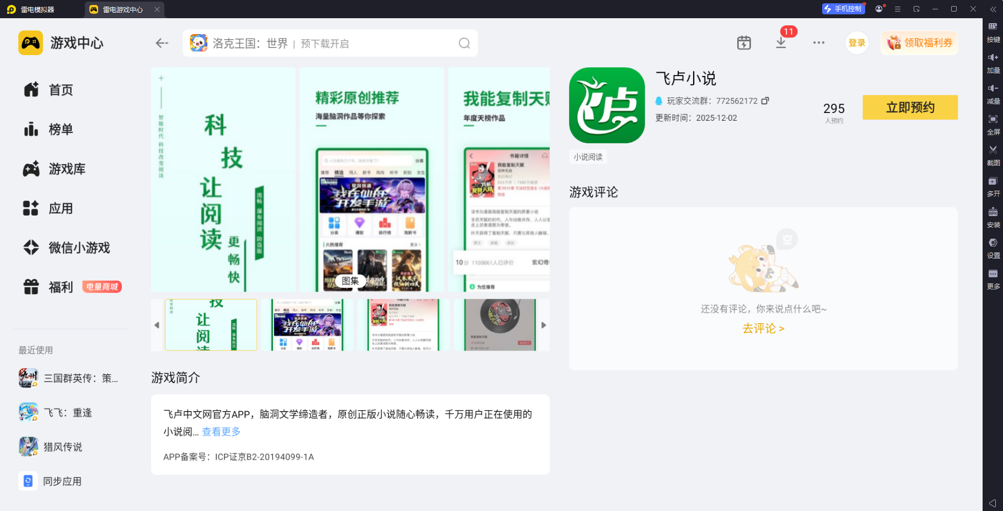Open 微信小游戏 sidebar item

pos(79,248)
